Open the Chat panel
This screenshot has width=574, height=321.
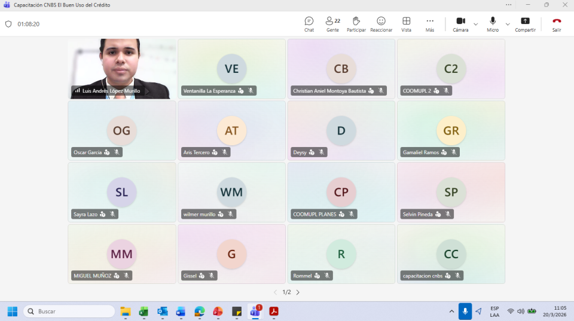(x=309, y=24)
